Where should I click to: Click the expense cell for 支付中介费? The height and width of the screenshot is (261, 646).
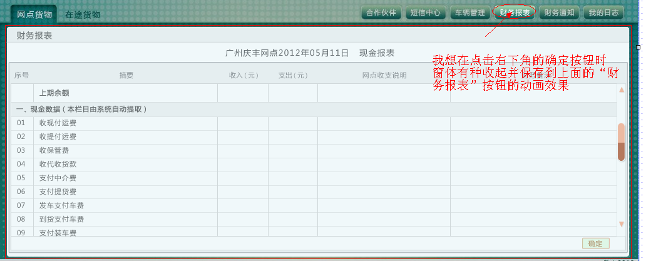(293, 178)
